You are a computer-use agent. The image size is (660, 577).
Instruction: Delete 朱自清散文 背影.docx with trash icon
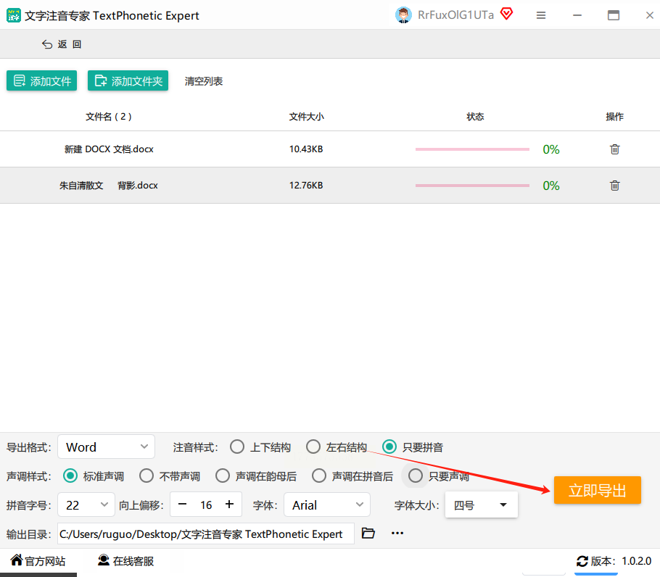[614, 186]
